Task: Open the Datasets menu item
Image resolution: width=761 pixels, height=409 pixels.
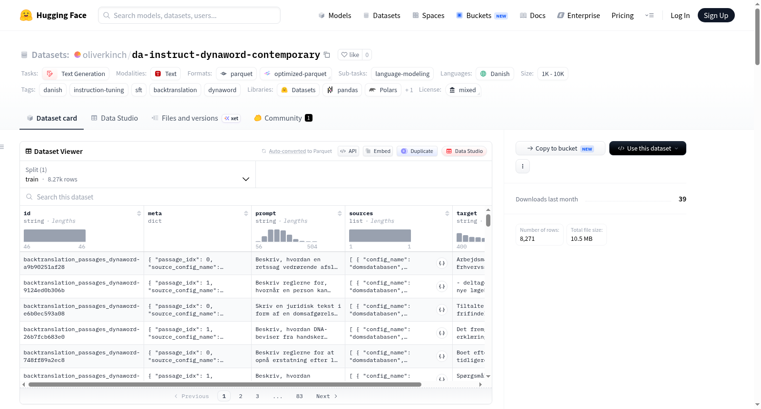Action: [x=381, y=16]
